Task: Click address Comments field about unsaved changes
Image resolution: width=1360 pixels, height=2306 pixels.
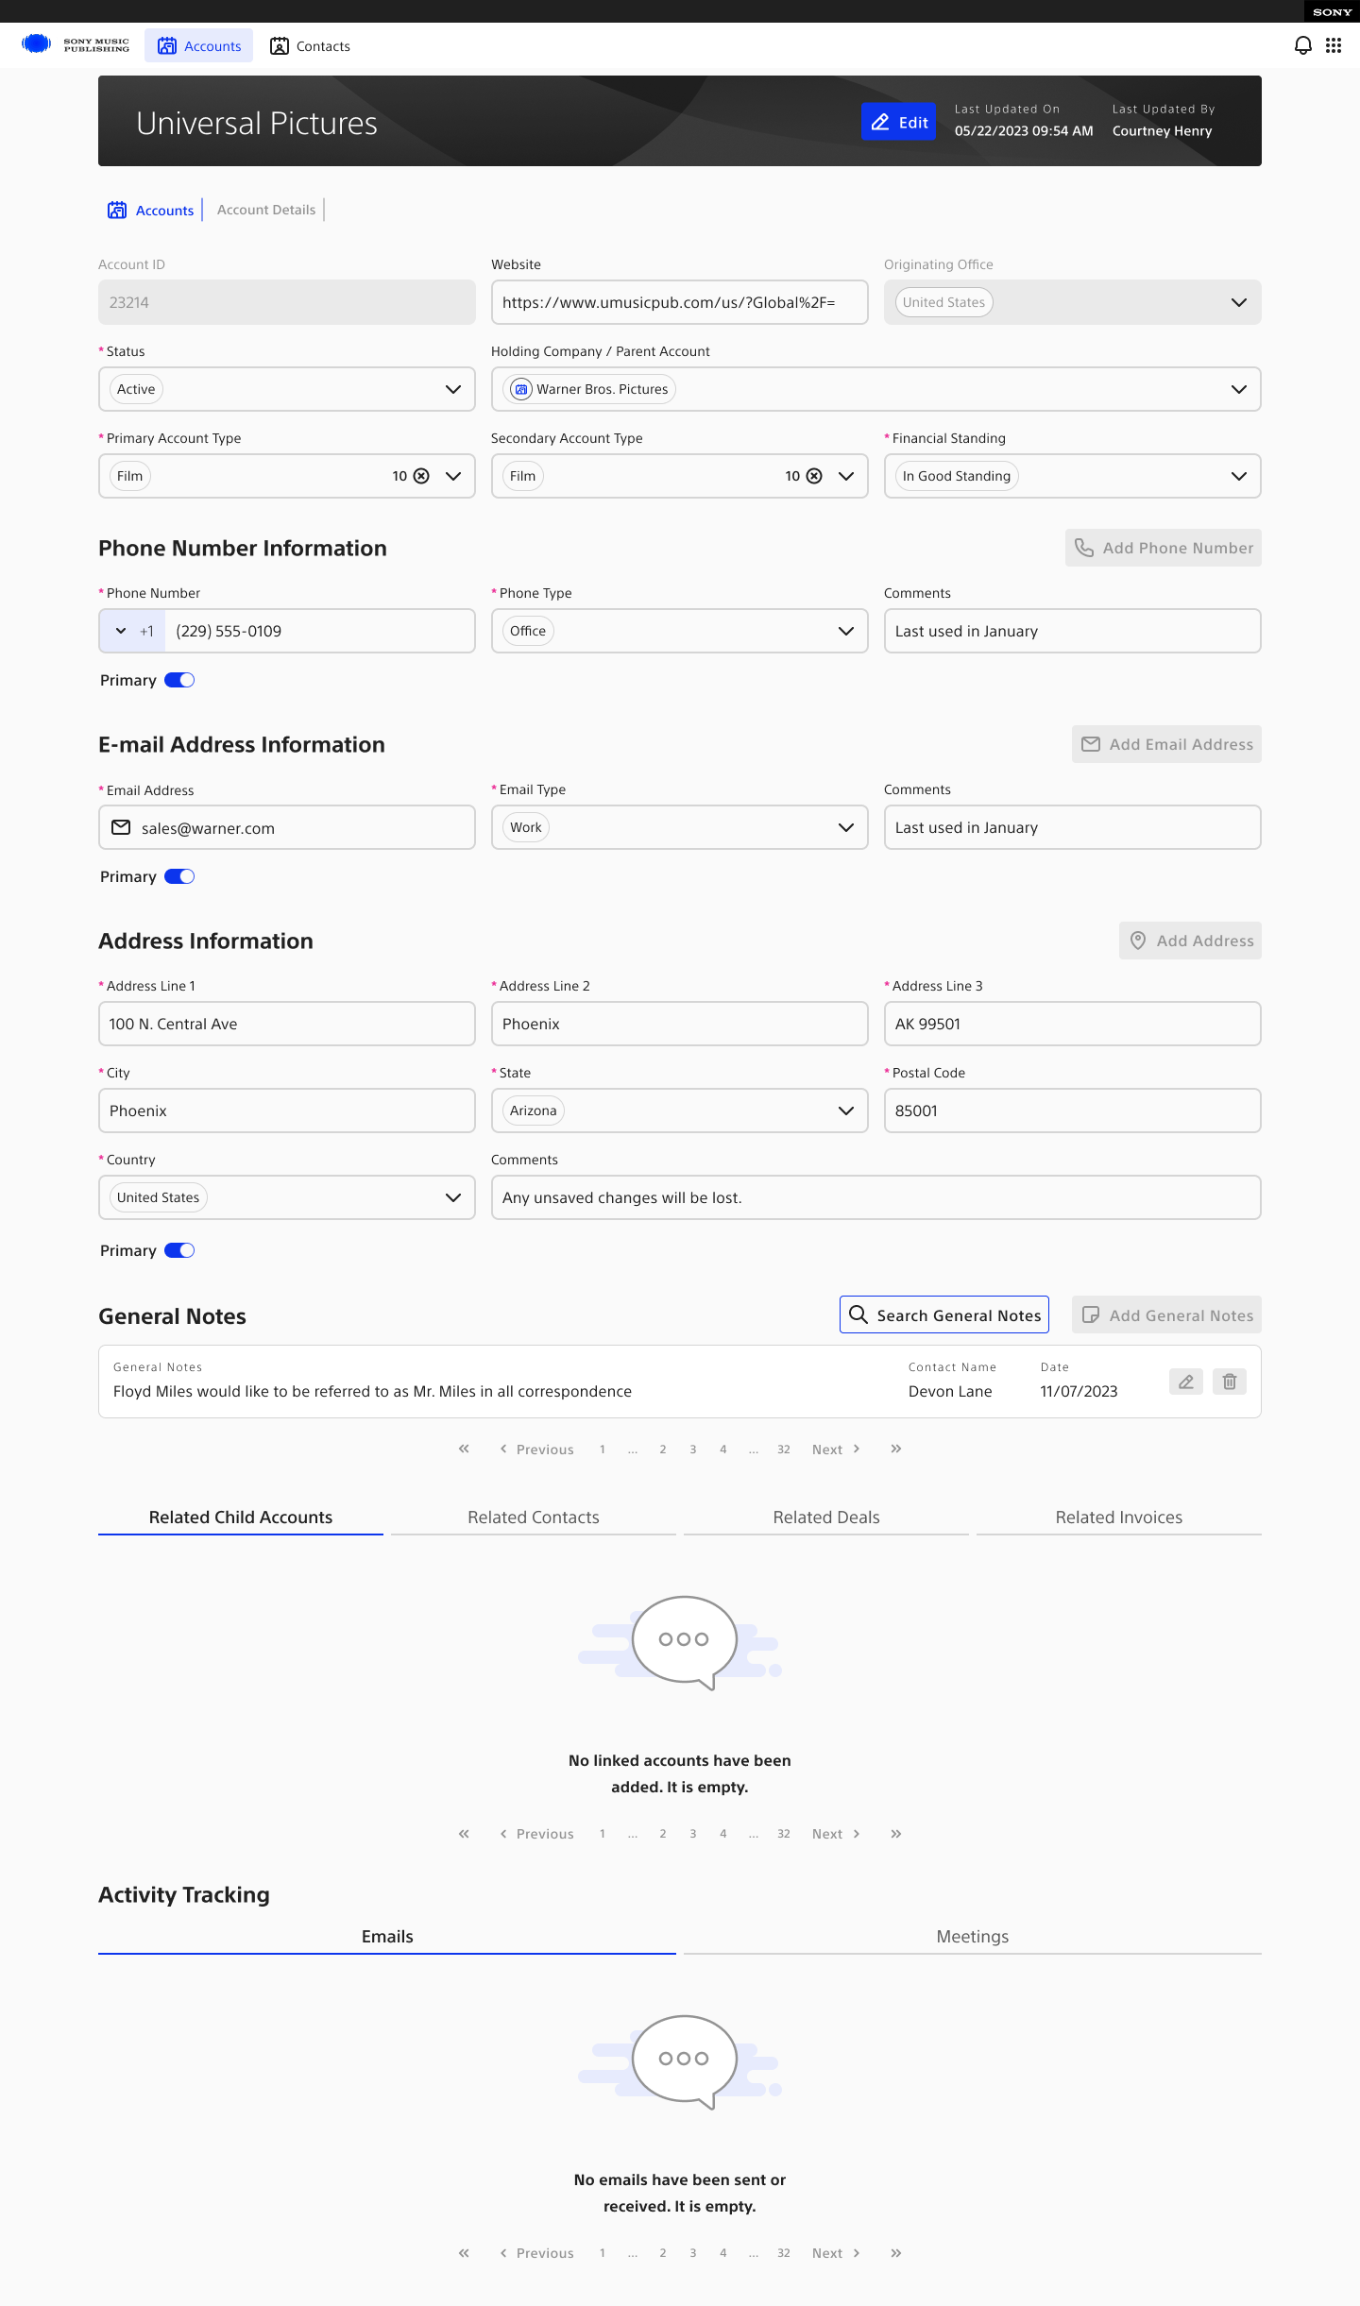Action: point(876,1197)
